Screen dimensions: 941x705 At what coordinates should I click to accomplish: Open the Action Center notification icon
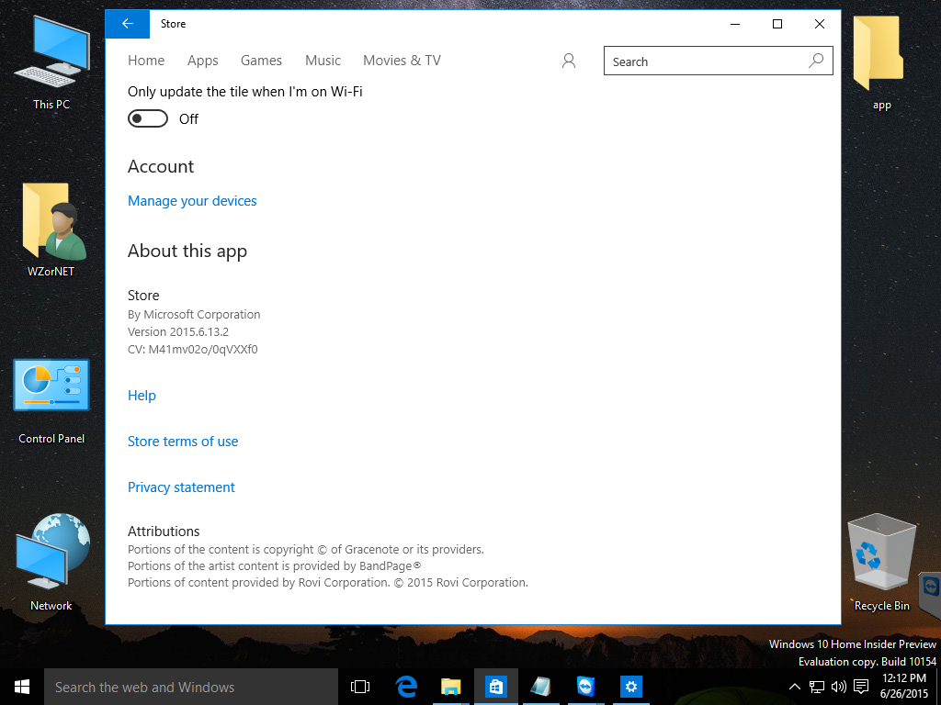coord(861,687)
